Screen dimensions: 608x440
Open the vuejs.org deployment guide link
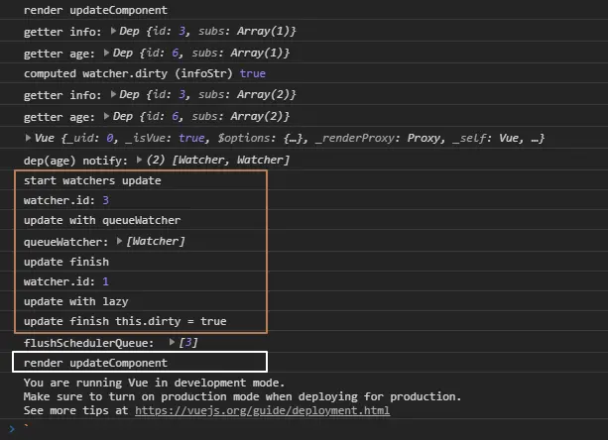click(x=262, y=410)
